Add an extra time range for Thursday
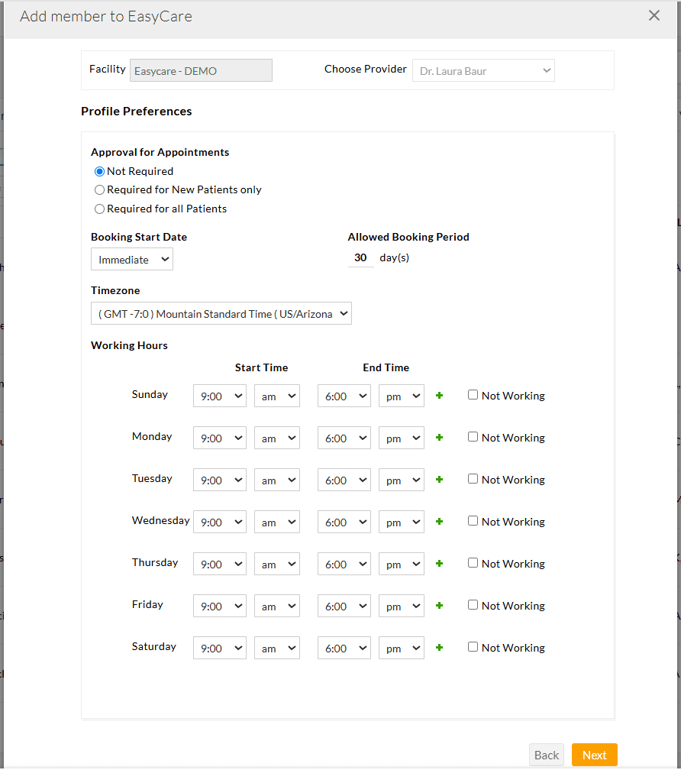681x770 pixels. [438, 563]
